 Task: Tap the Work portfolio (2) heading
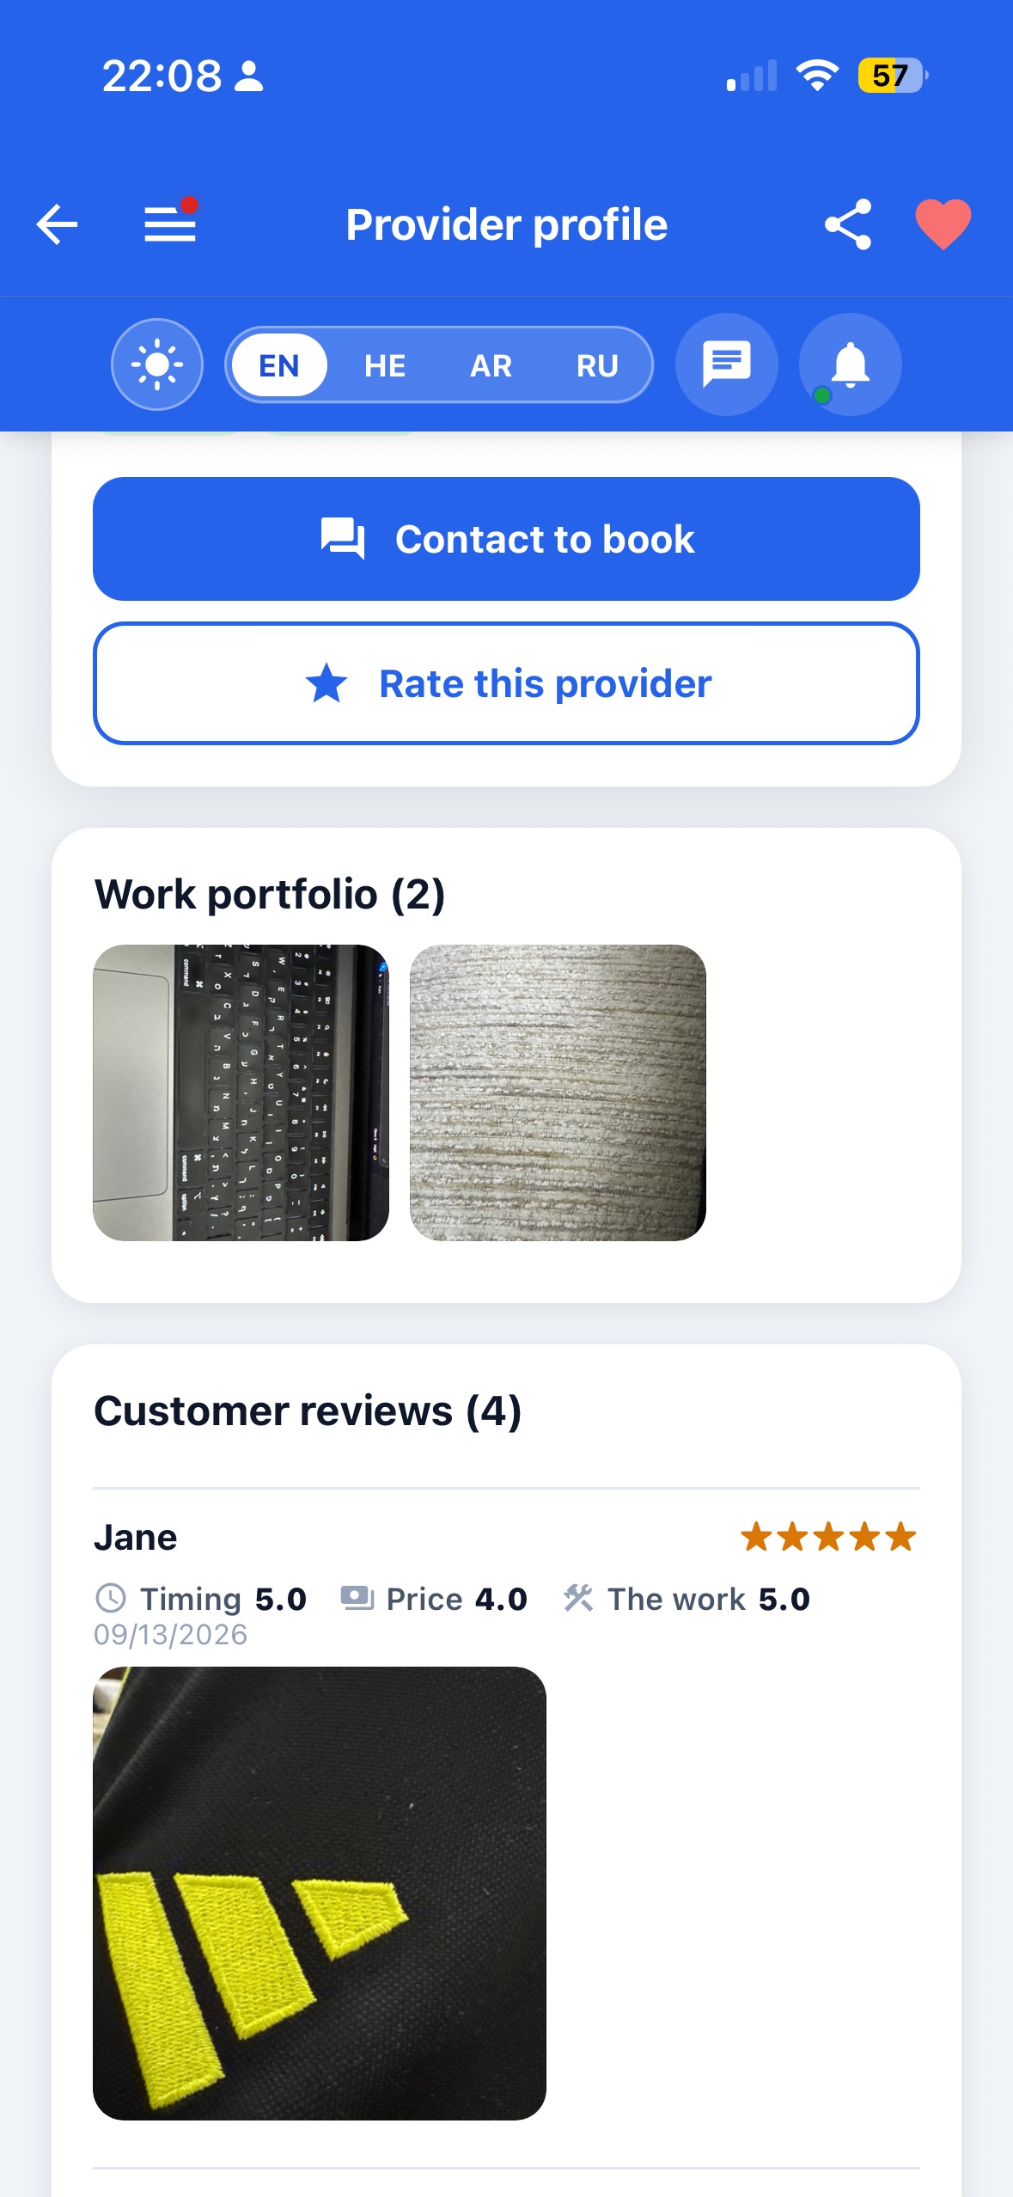[x=270, y=895]
